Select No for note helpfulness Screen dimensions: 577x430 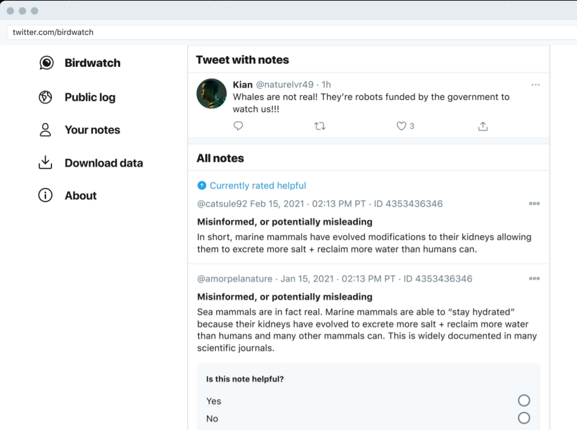coord(524,418)
